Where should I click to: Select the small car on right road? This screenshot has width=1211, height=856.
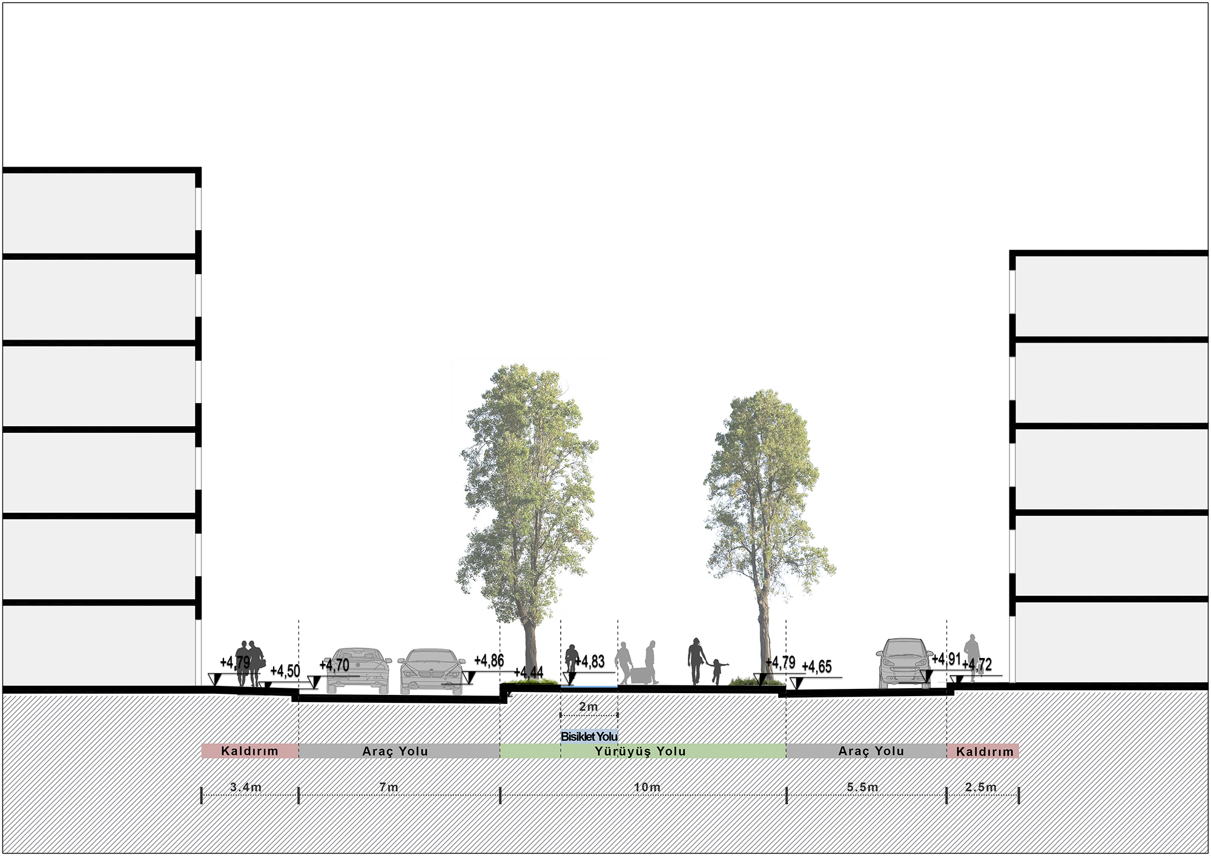pos(904,663)
